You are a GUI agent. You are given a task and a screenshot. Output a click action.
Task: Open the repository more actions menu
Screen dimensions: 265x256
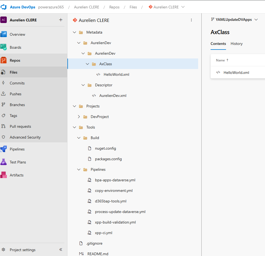(x=191, y=20)
